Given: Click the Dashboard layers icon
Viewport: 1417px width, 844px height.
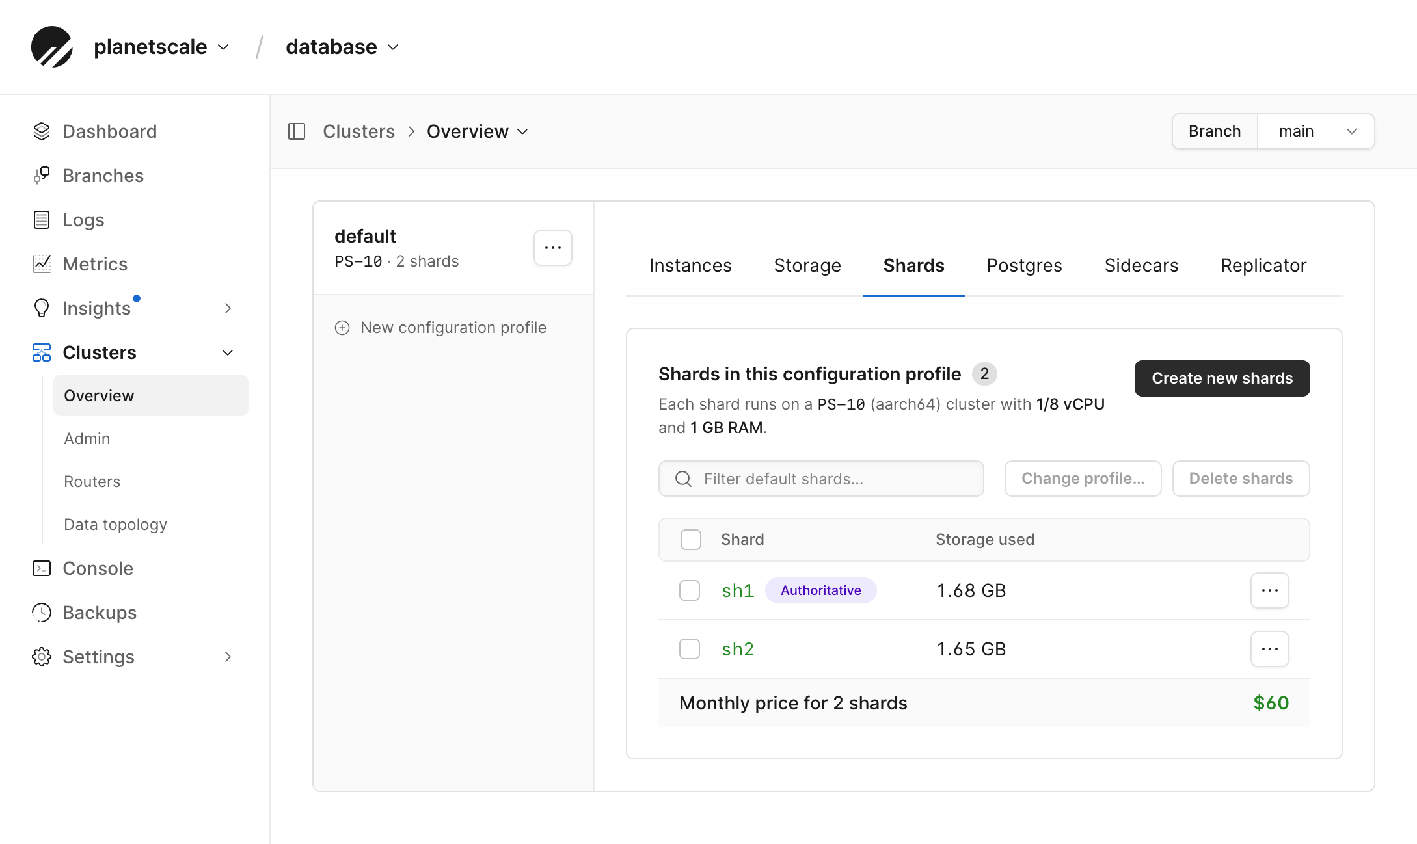Looking at the screenshot, I should click(x=42, y=131).
